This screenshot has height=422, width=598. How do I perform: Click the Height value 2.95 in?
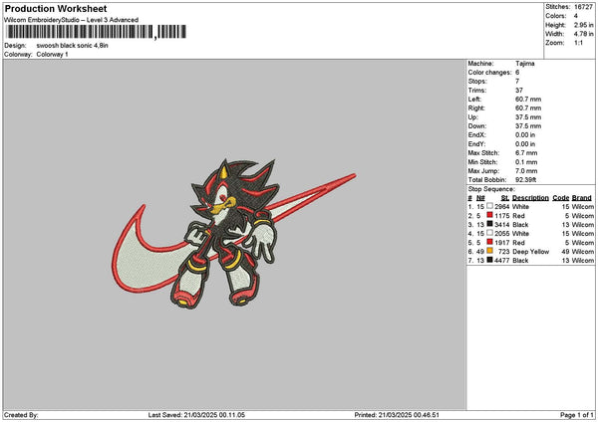(583, 25)
